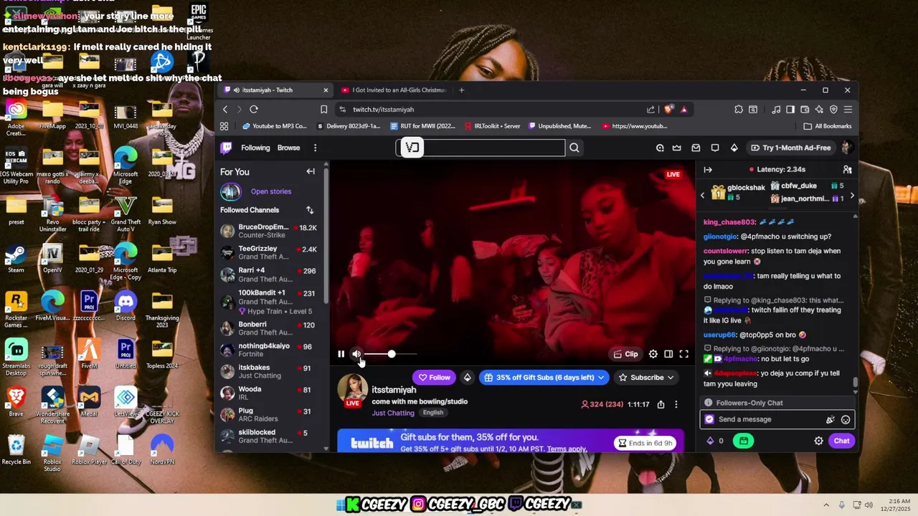Pause the Twitch stream video
This screenshot has height=516, width=918.
coord(341,354)
